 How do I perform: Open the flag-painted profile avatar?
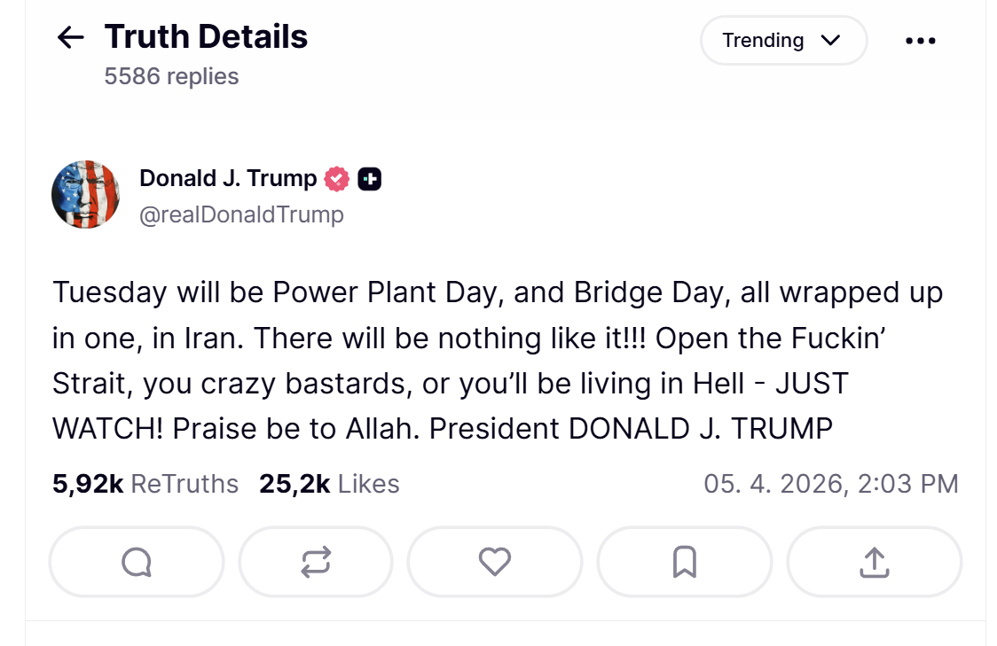[x=86, y=195]
